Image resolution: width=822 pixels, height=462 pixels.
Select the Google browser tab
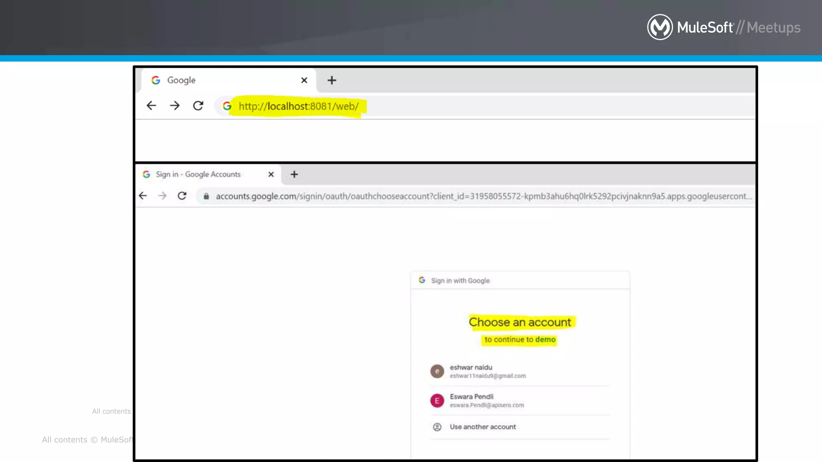pos(228,80)
